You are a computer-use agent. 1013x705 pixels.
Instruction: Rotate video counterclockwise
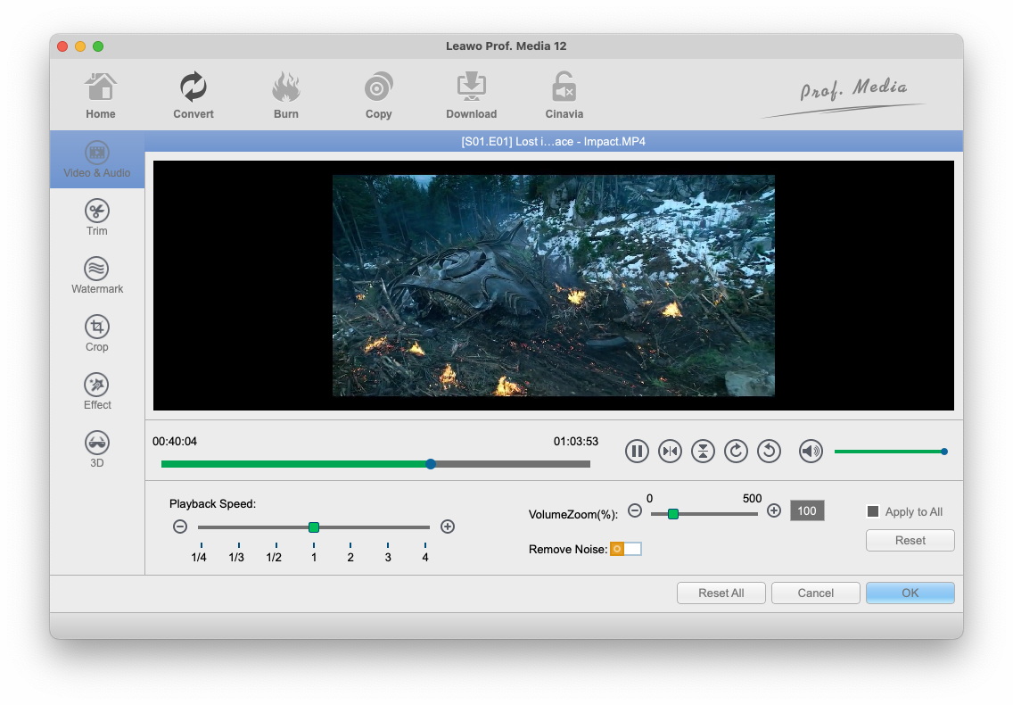[769, 452]
